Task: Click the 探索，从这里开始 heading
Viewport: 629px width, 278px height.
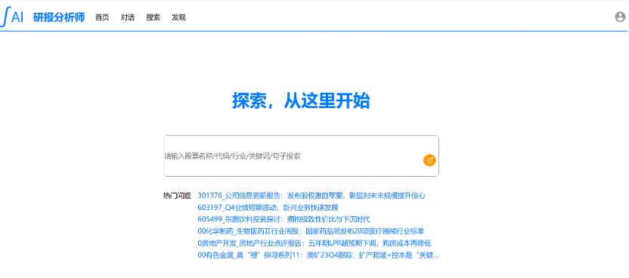Action: [x=301, y=100]
